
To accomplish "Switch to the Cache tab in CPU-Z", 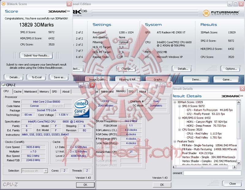I will pyautogui.click(x=17, y=91).
